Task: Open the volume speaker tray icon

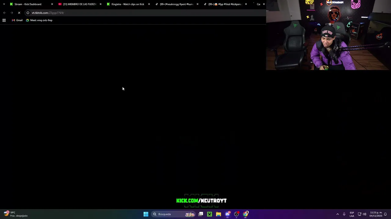Action: click(364, 214)
